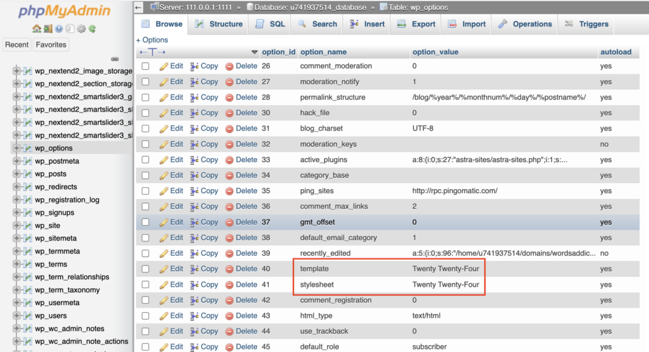Click the pencil Edit icon for blog_charset row

coord(164,129)
